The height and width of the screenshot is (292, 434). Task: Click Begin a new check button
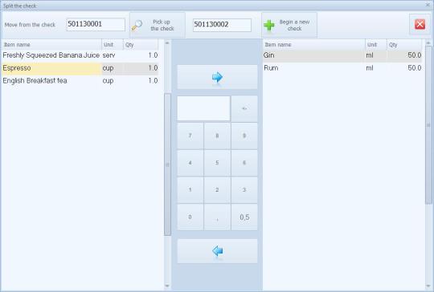click(289, 25)
